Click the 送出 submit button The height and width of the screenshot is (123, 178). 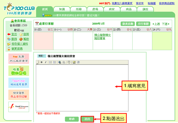coord(87,119)
